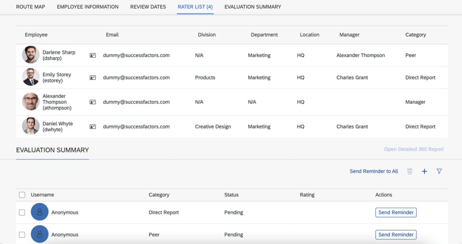Check the Anonymous Peer row checkbox
Viewport: 462px width, 244px height.
[x=22, y=235]
